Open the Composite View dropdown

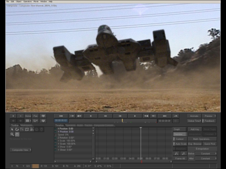(21, 150)
